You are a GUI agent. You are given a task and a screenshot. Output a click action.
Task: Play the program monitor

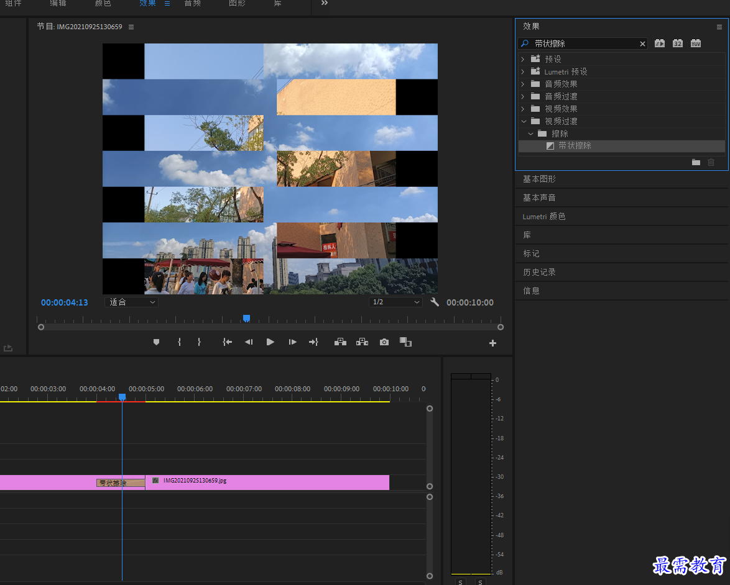coord(270,342)
